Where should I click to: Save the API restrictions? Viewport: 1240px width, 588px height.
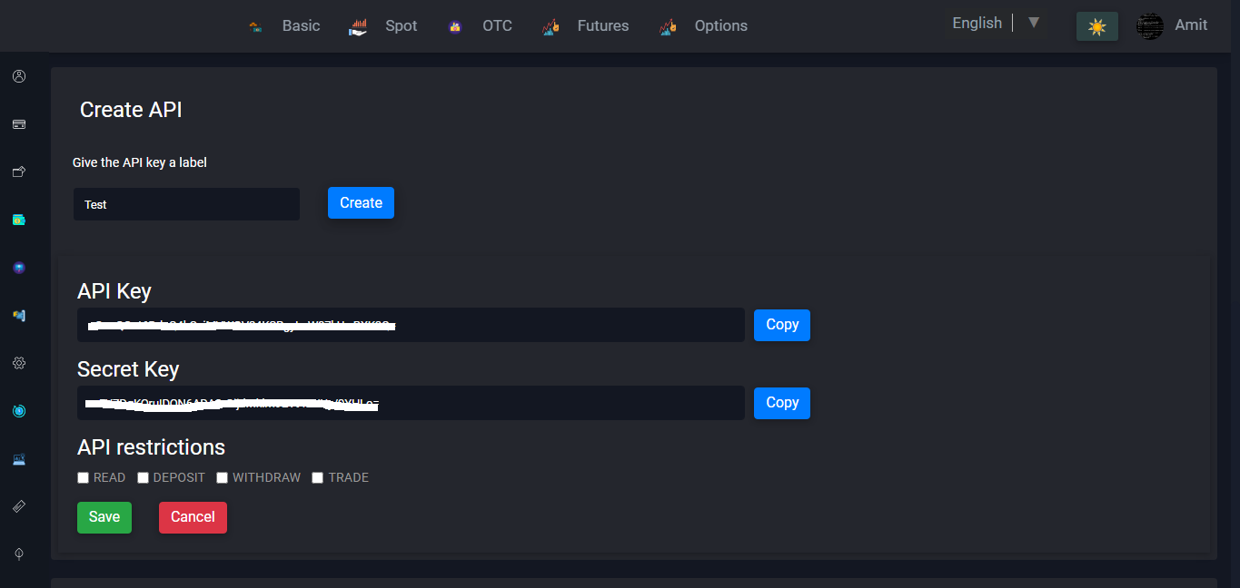pyautogui.click(x=104, y=516)
